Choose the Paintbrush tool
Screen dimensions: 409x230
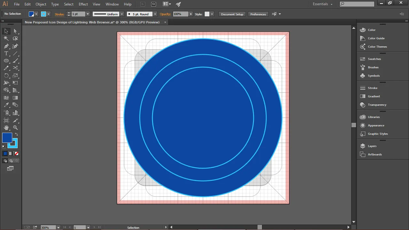click(15, 61)
